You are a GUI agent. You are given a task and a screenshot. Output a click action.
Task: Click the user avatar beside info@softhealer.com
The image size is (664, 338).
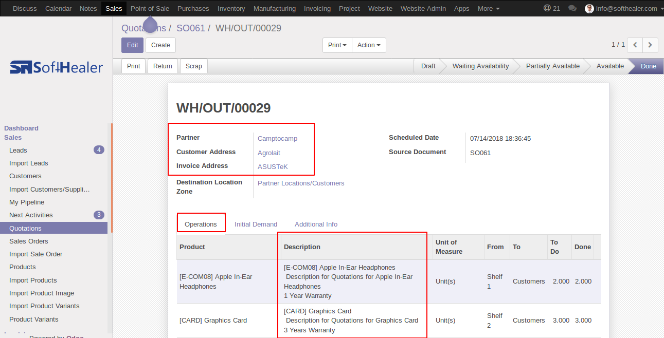coord(589,8)
